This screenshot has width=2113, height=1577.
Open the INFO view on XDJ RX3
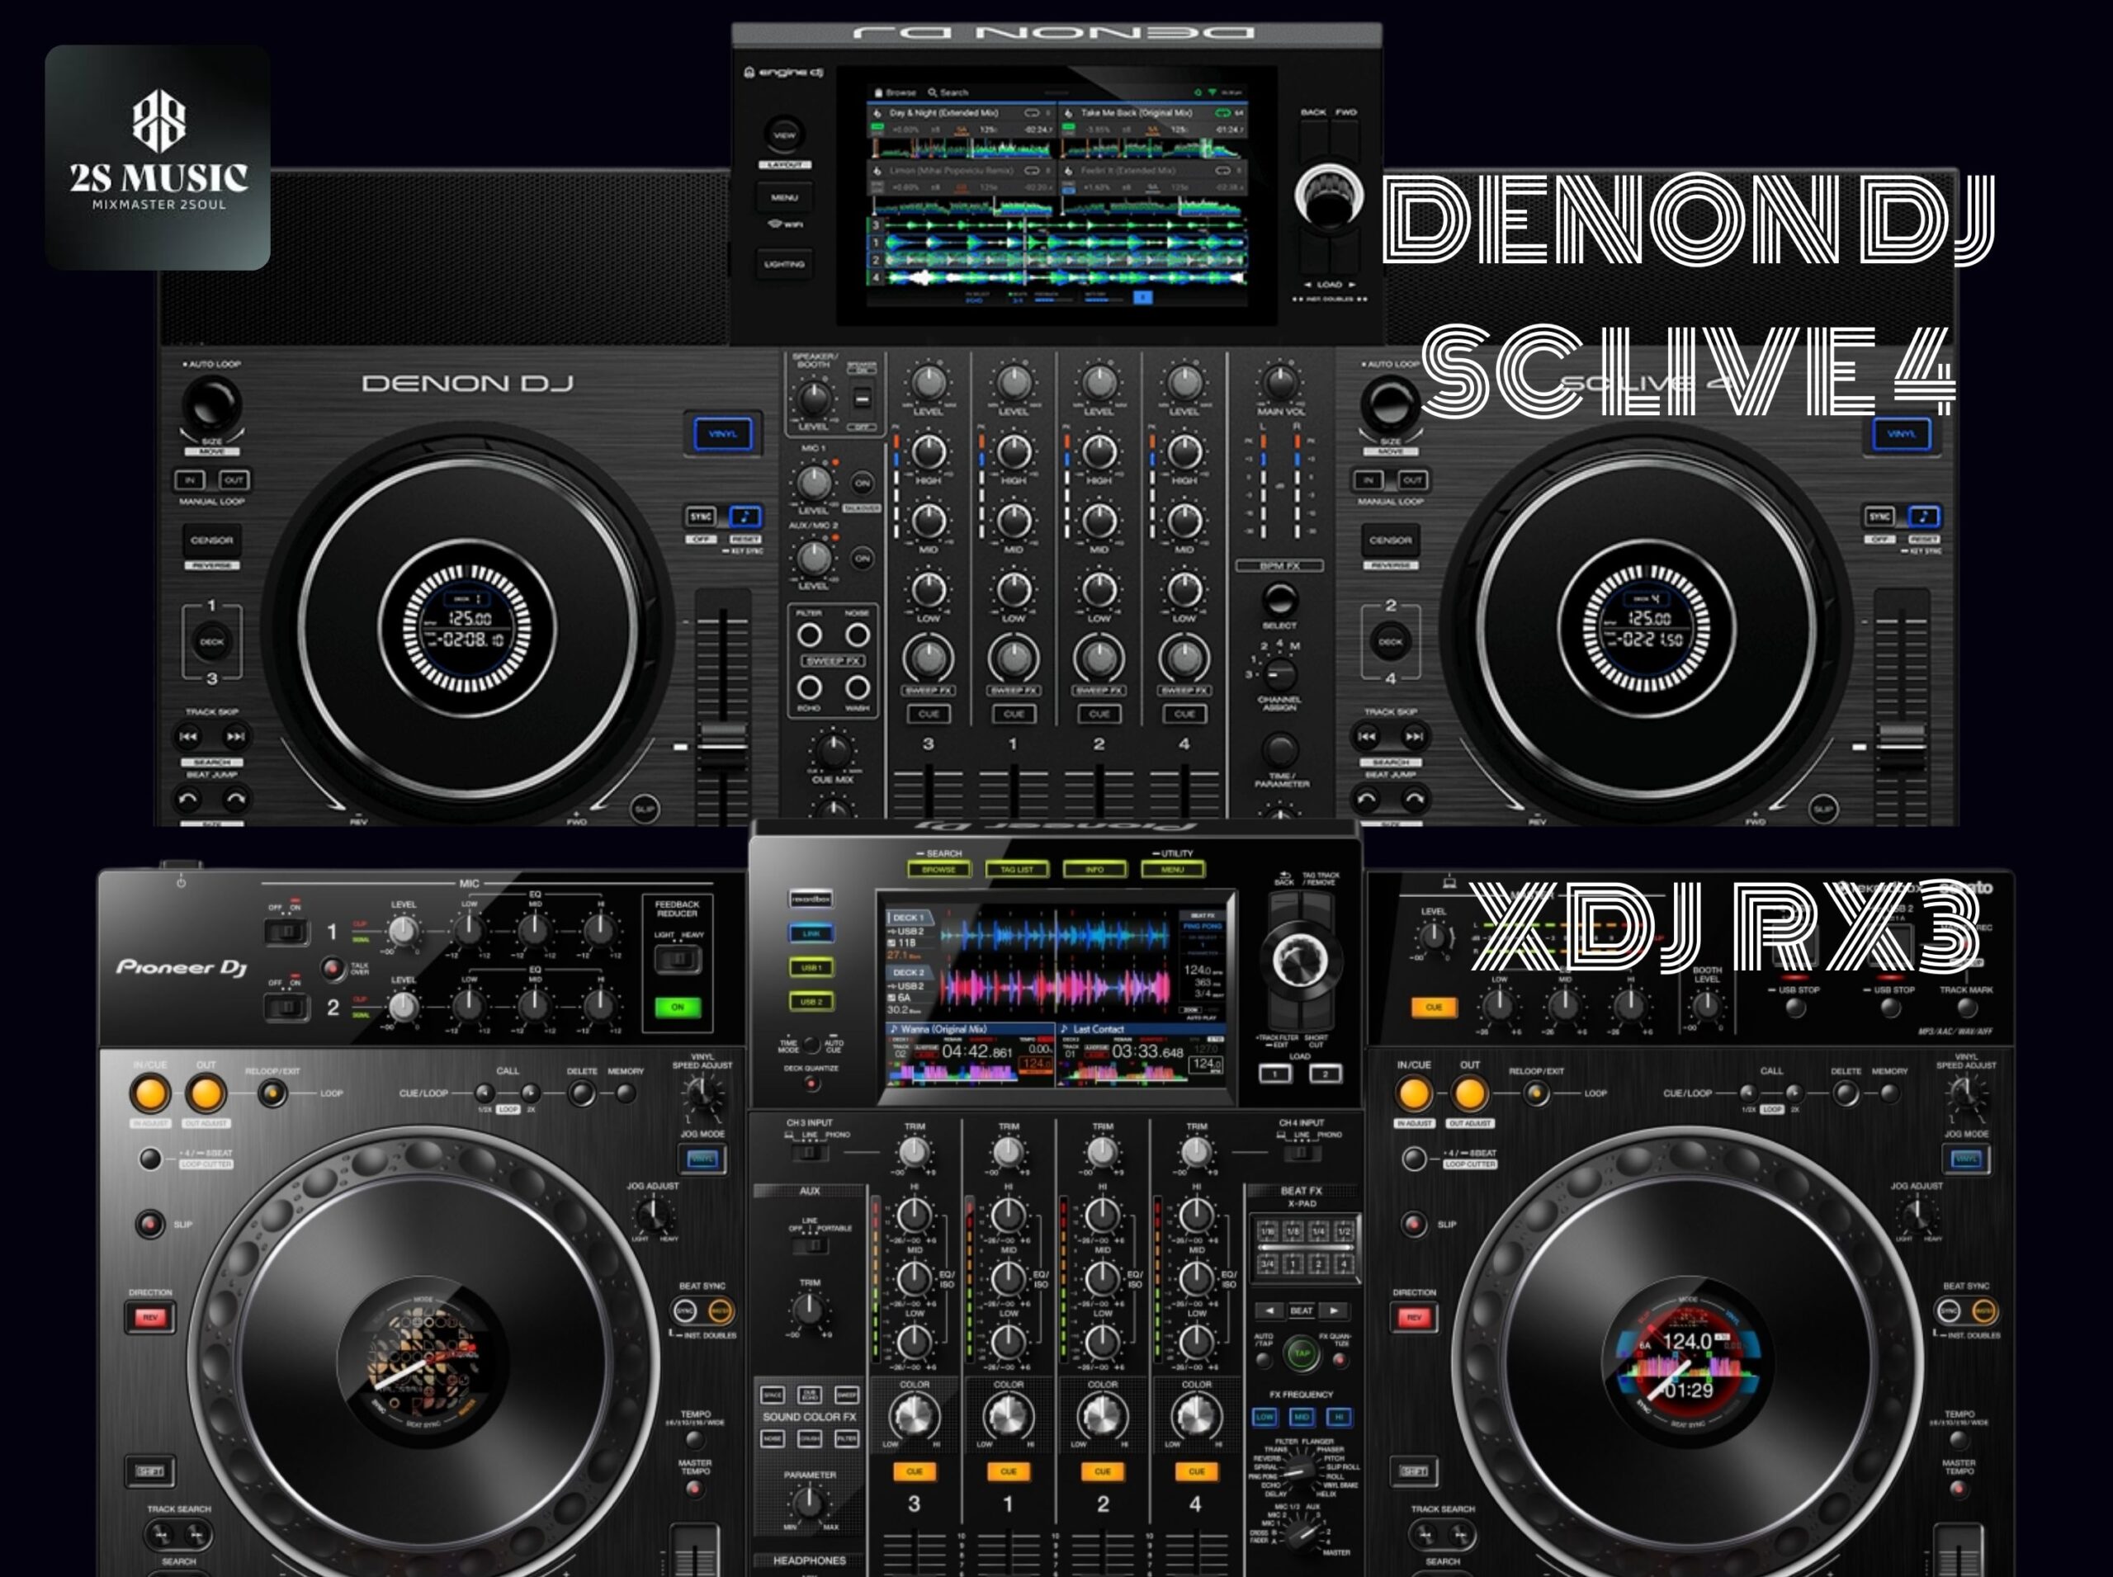pos(1094,869)
